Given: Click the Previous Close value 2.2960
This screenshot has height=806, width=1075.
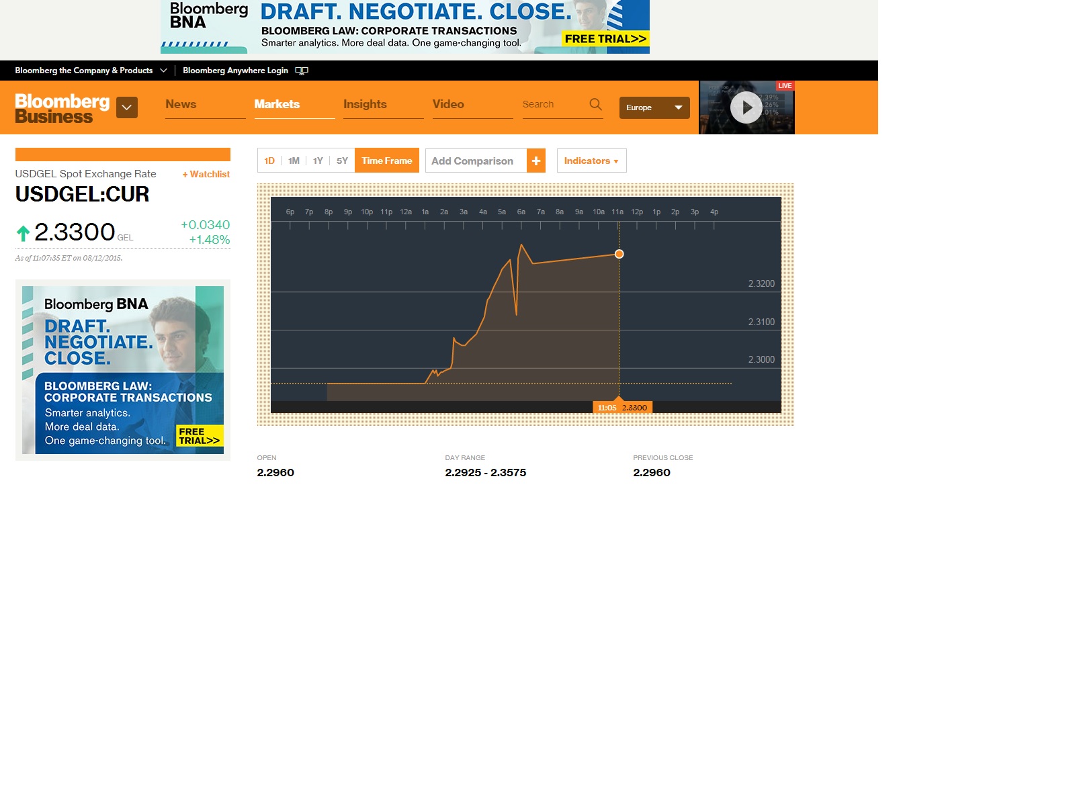Looking at the screenshot, I should (x=652, y=472).
